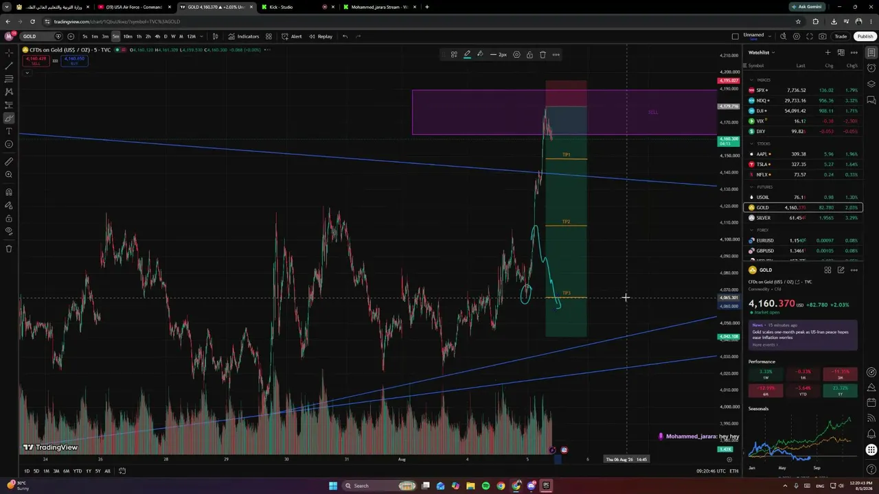Toggle the layout select square checkbox

[x=735, y=36]
